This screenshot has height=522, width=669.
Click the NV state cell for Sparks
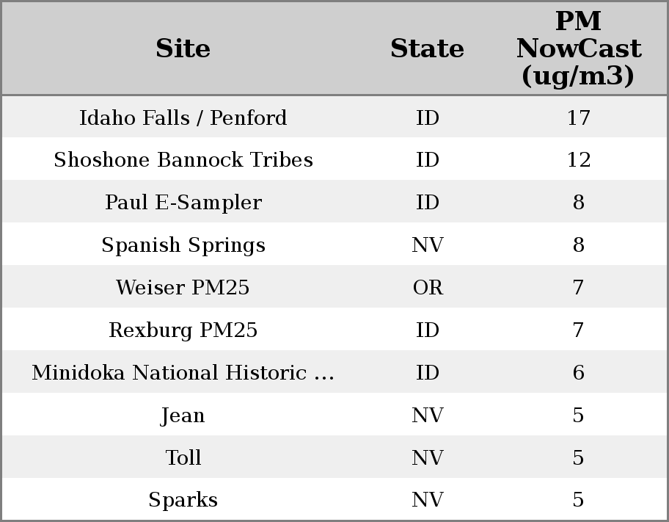point(428,500)
